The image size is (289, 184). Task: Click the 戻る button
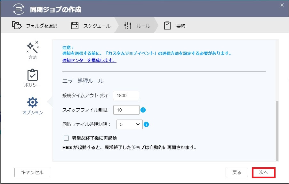point(237,172)
